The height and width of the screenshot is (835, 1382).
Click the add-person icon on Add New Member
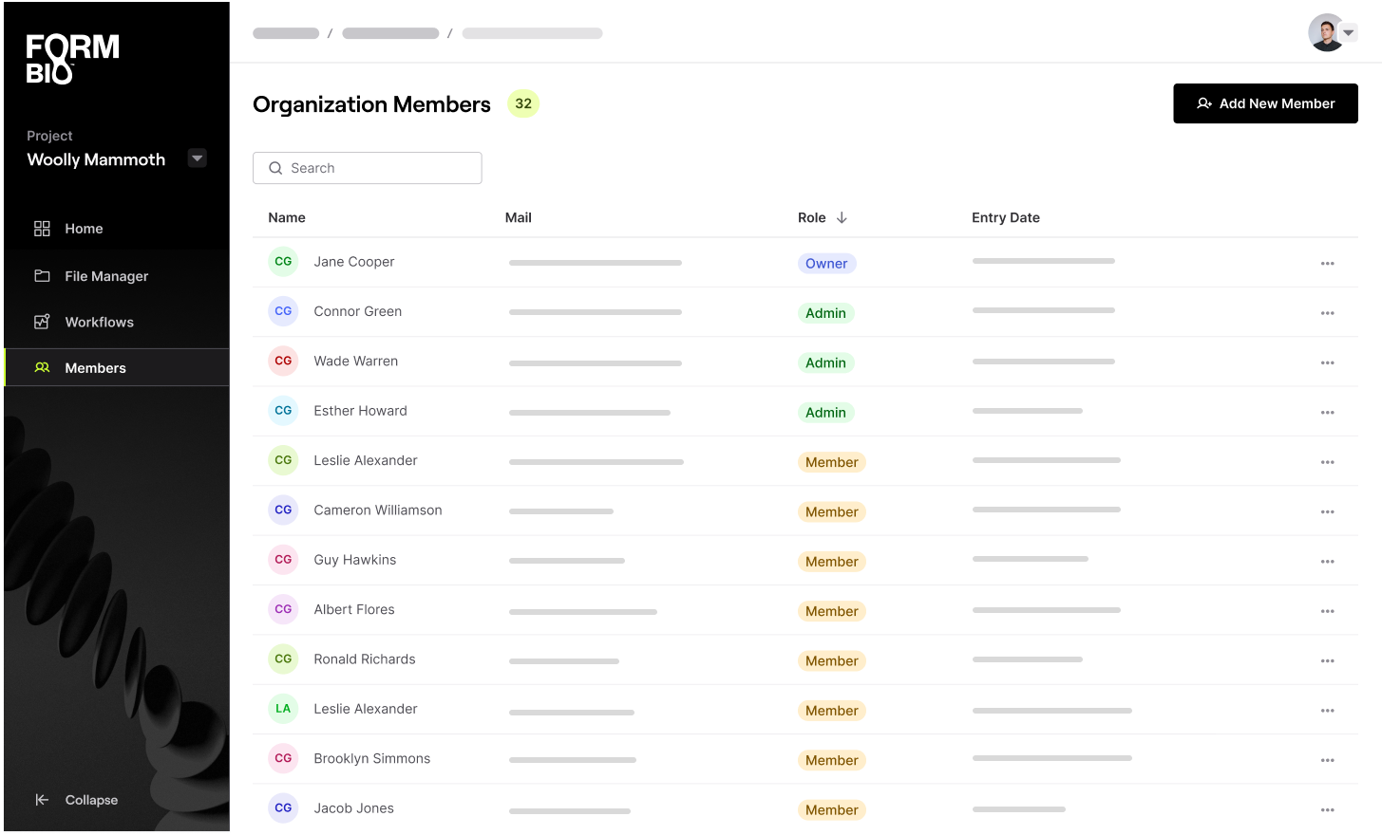1204,103
